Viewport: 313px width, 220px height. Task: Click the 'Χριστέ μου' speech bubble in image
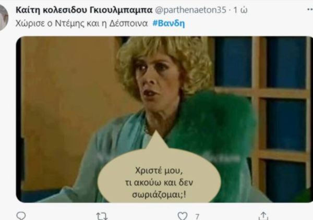click(159, 176)
